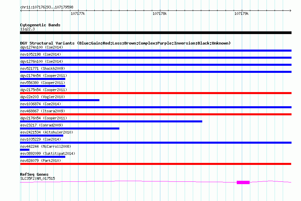Open variant dgv22e203 (Vogler2010) label
The width and height of the screenshot is (301, 201).
pyautogui.click(x=43, y=97)
